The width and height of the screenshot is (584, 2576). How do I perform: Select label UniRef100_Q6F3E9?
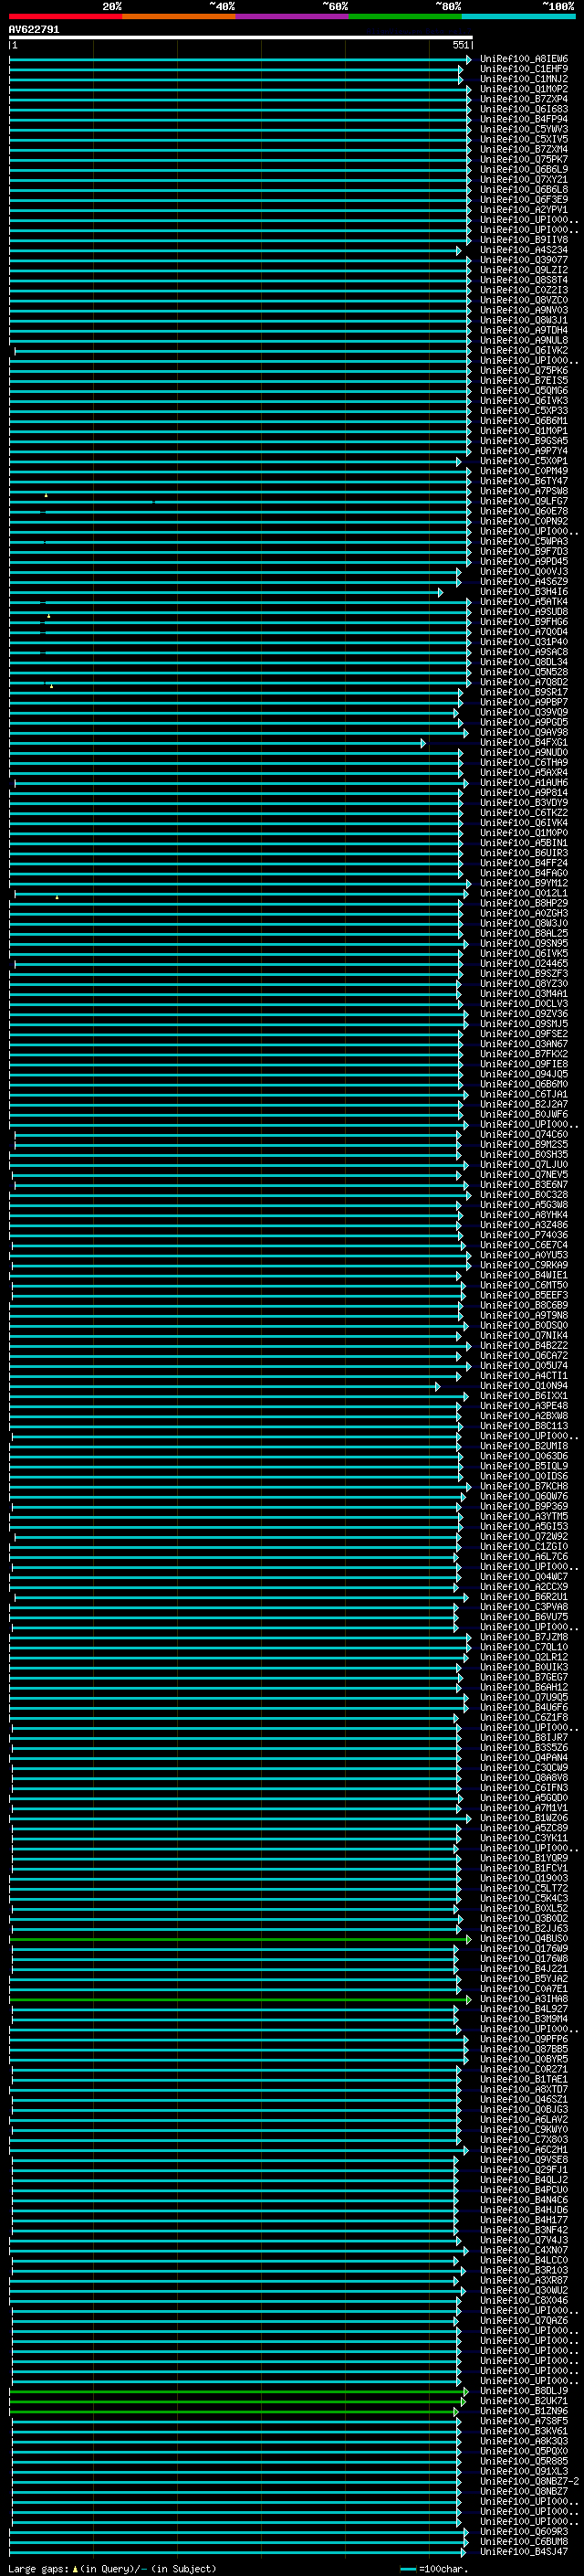[523, 199]
